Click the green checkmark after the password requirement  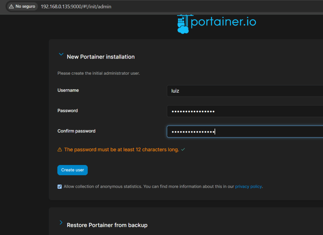pos(183,150)
